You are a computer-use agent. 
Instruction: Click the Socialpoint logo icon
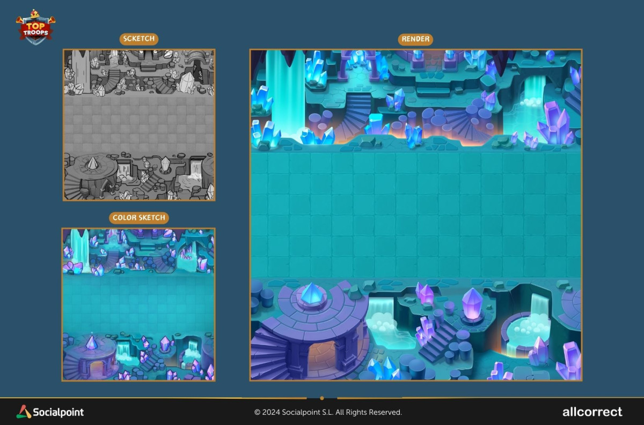24,412
